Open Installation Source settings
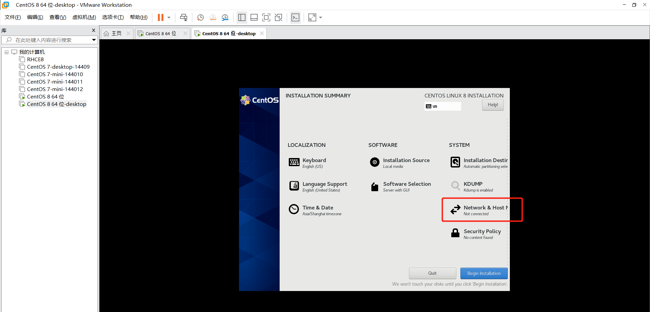 pos(406,163)
